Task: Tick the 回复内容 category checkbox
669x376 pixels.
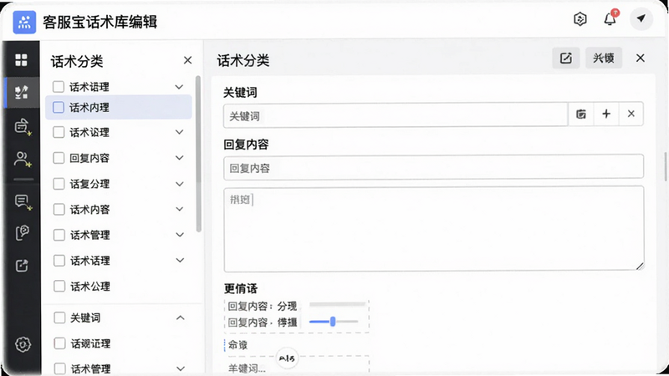Action: (x=59, y=158)
